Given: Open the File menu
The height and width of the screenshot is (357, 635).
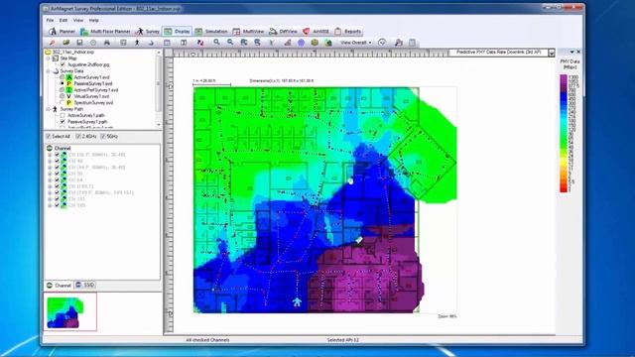Looking at the screenshot, I should point(50,20).
